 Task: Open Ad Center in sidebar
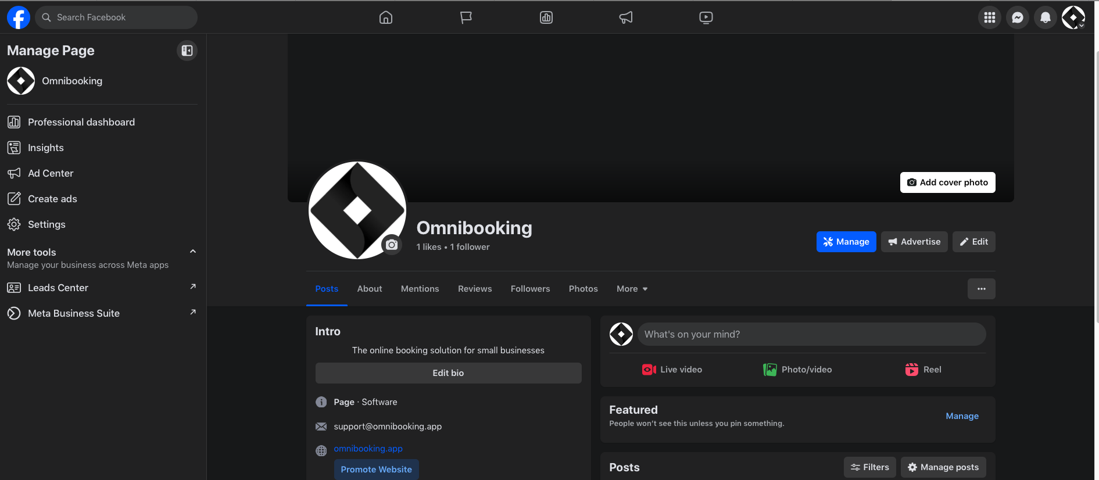tap(102, 173)
